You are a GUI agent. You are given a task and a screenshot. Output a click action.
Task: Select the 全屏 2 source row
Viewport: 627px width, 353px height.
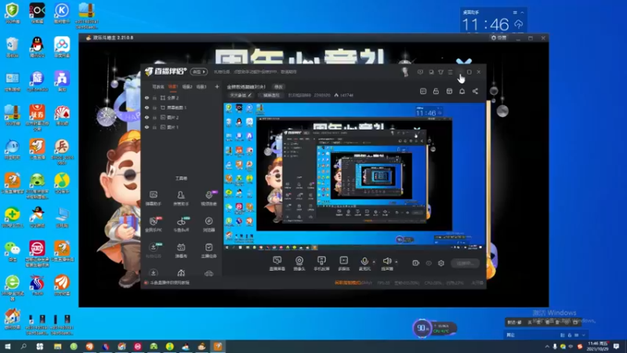coord(182,97)
